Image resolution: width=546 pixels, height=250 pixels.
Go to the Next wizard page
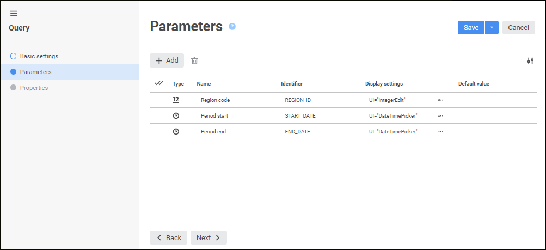pyautogui.click(x=208, y=238)
